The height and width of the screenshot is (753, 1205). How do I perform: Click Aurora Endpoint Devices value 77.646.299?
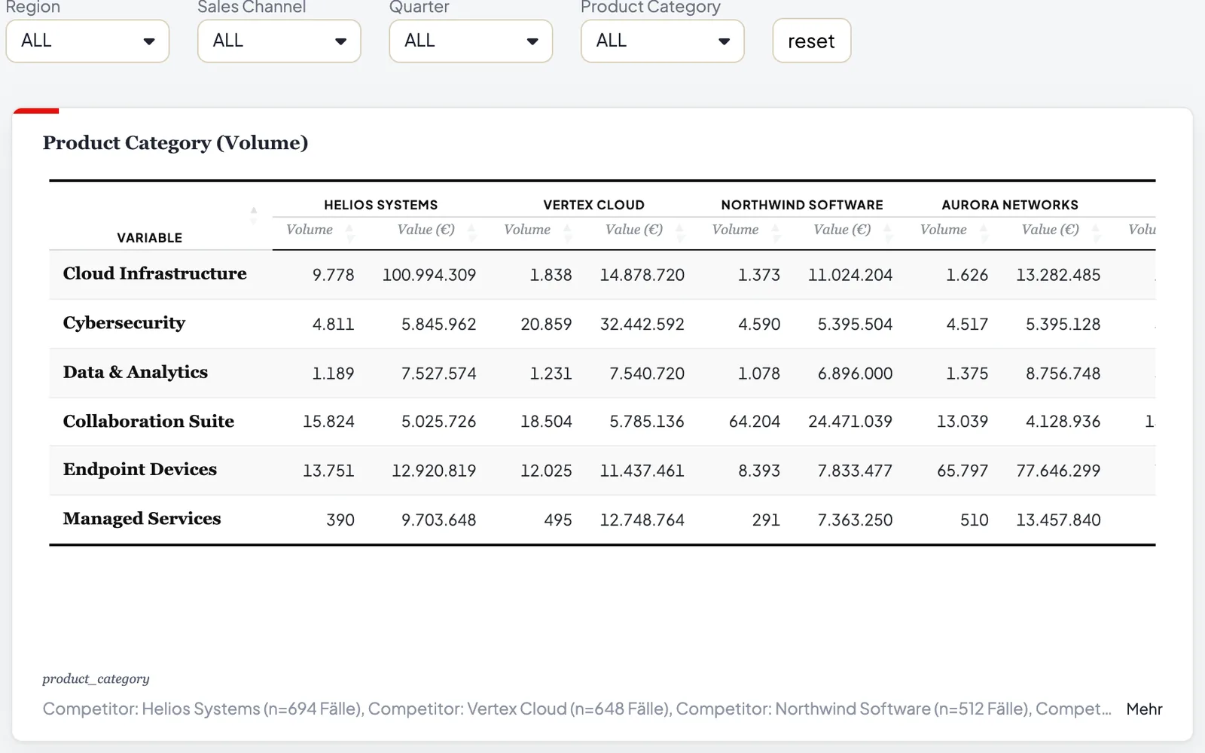click(x=1058, y=471)
